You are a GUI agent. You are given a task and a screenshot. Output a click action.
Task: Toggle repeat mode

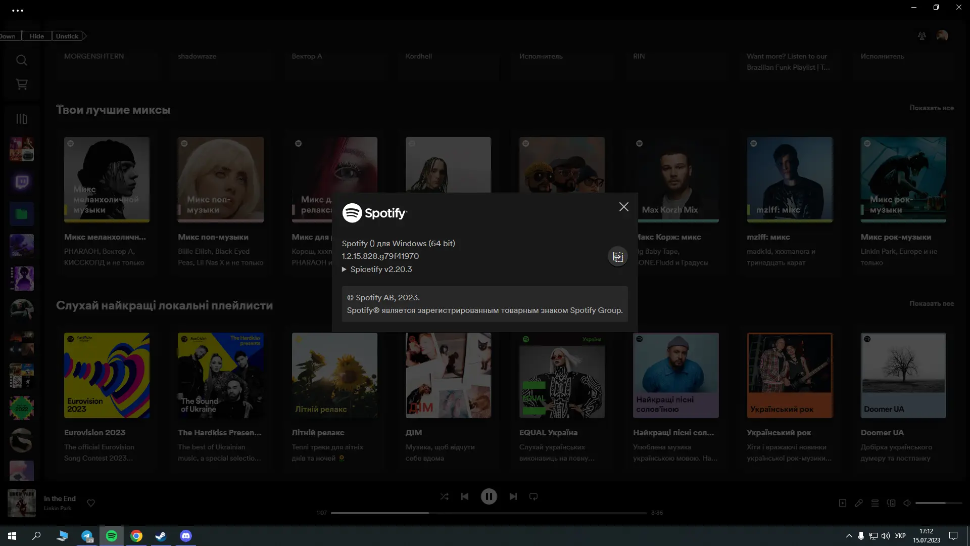533,496
